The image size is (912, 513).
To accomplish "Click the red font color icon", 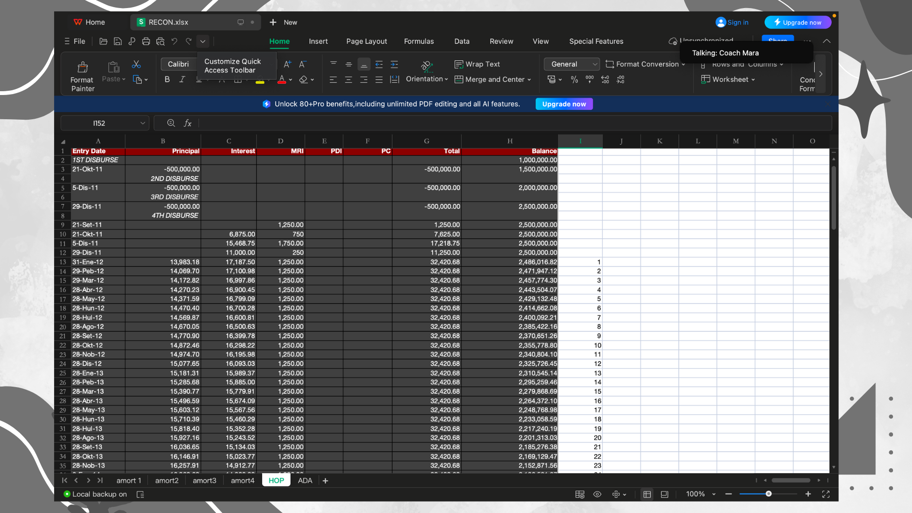I will (x=282, y=79).
